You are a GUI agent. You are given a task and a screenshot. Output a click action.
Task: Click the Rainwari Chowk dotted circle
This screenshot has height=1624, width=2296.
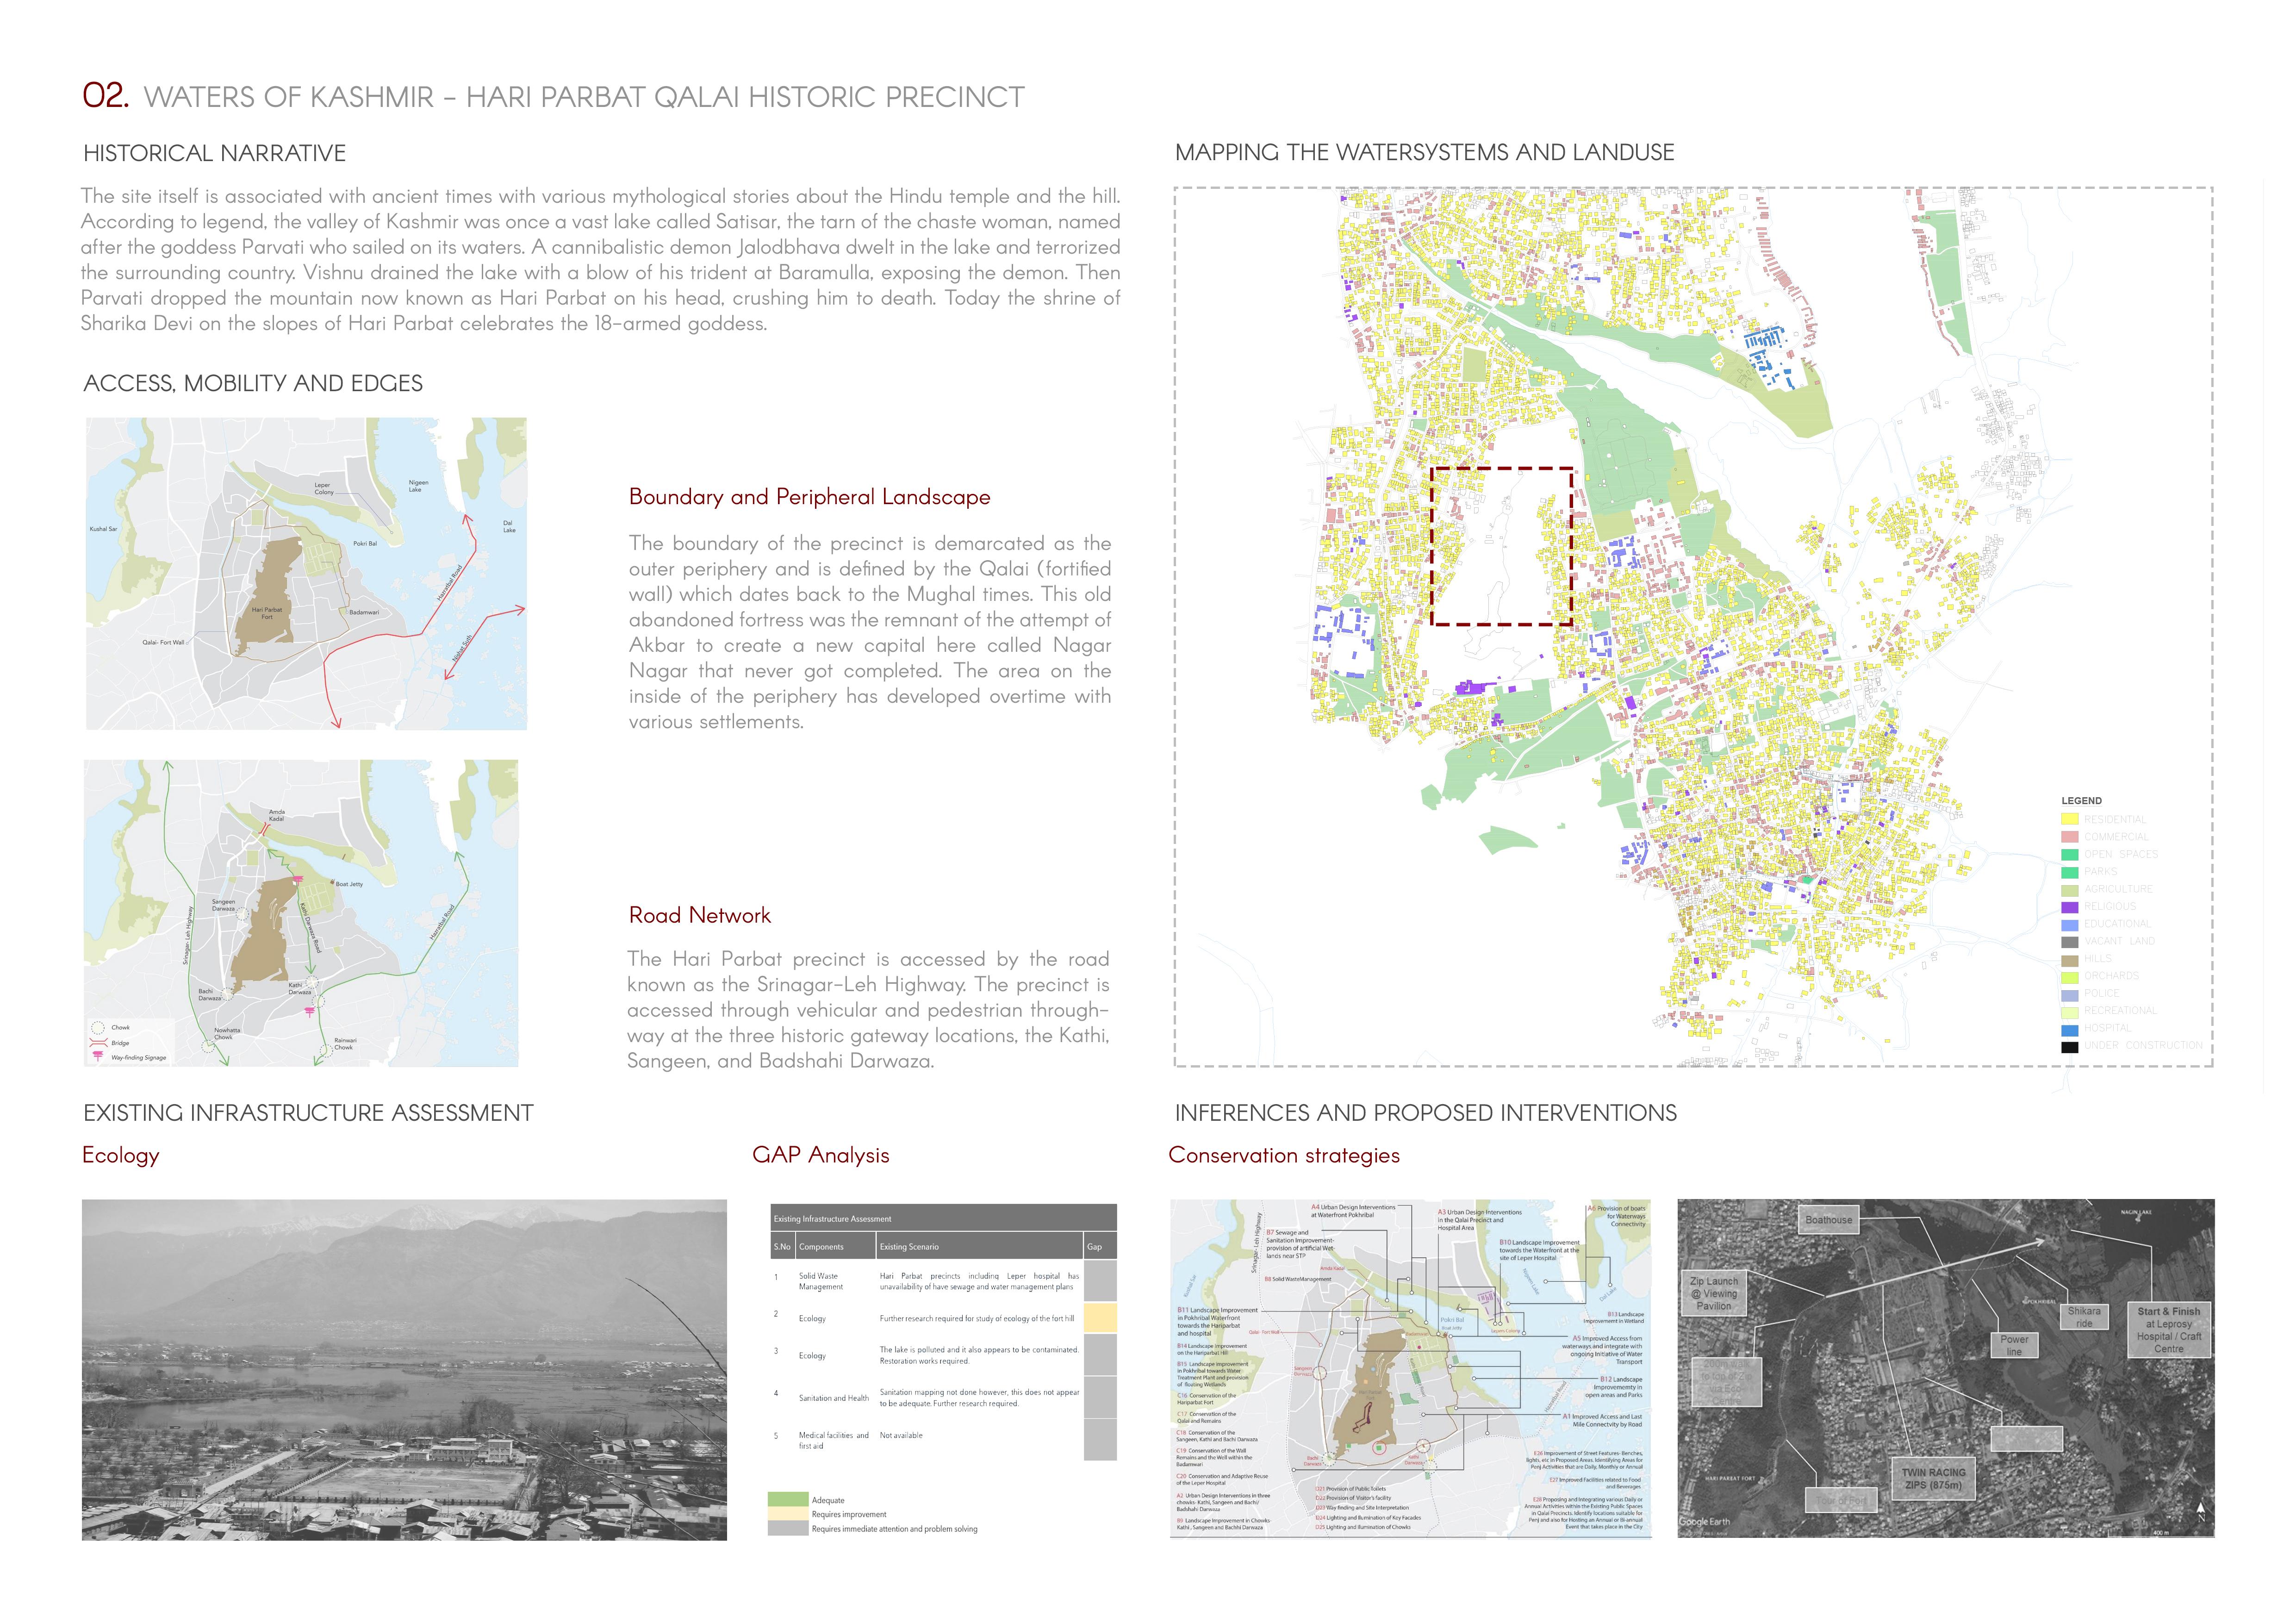[327, 1051]
